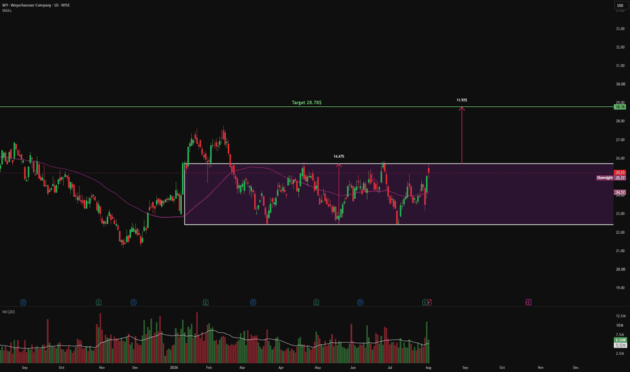Click 22.00 on the price axis
The width and height of the screenshot is (630, 372).
(620, 232)
